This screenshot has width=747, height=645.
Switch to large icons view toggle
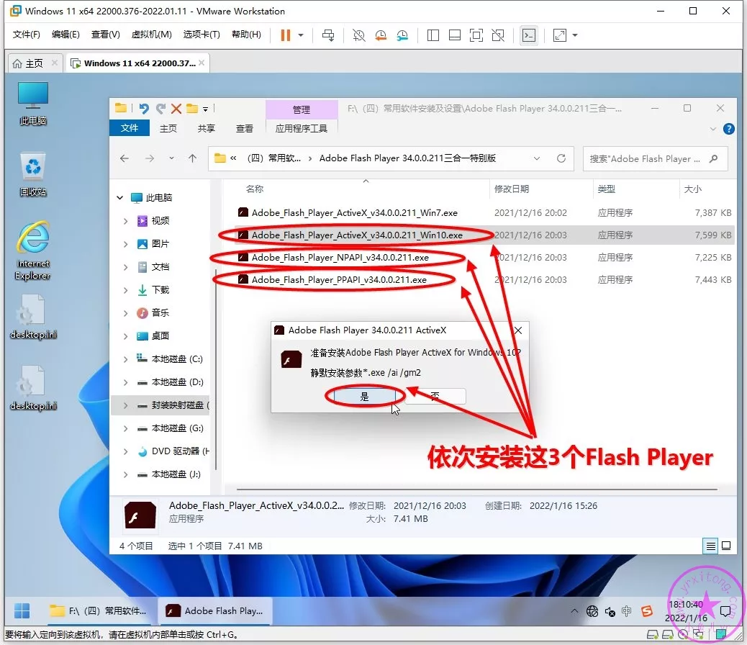tap(726, 546)
